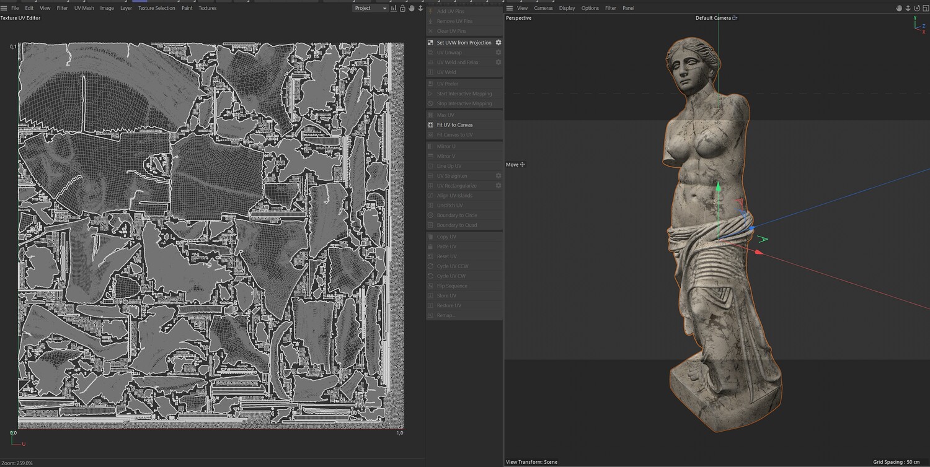This screenshot has width=930, height=467.
Task: Select the UV editor zoom arrows icon
Action: pyautogui.click(x=420, y=8)
